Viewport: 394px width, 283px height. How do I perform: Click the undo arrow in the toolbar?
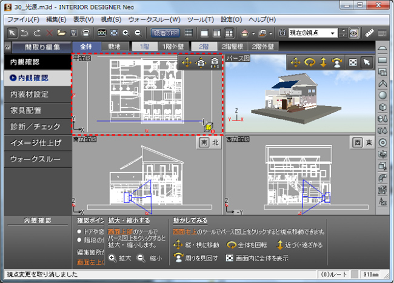[24, 32]
